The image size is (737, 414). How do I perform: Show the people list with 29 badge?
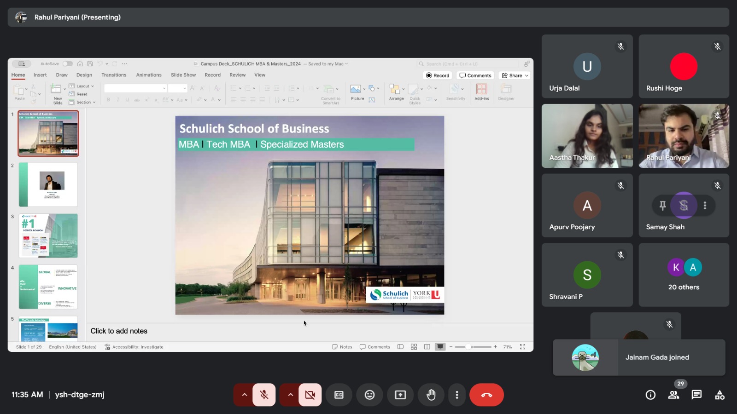[673, 395]
